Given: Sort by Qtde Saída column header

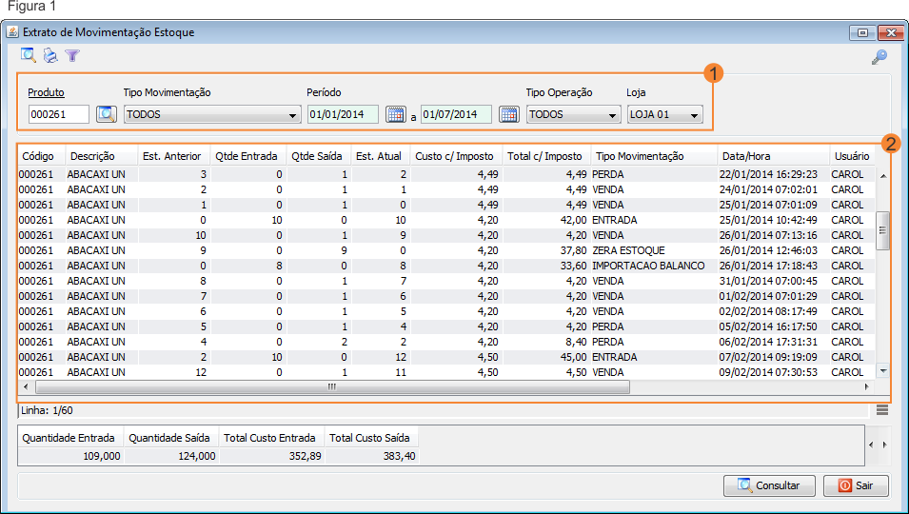Looking at the screenshot, I should (319, 156).
